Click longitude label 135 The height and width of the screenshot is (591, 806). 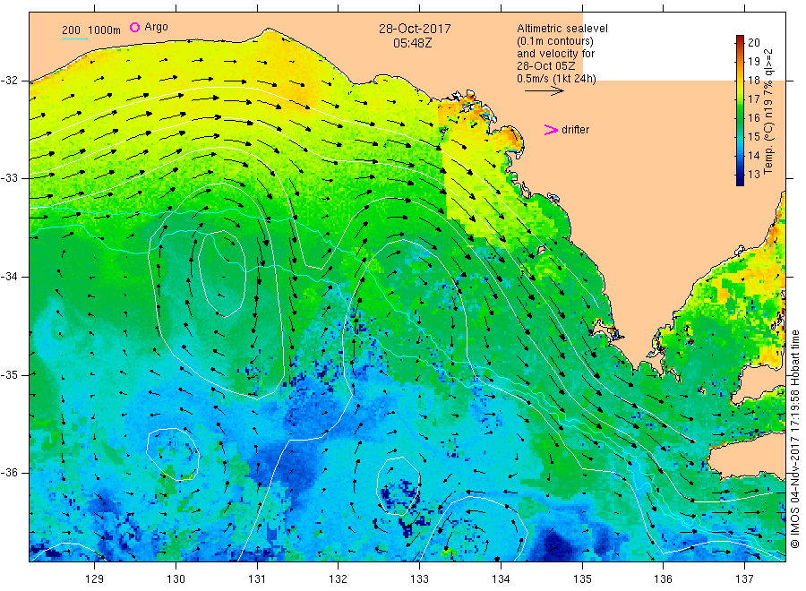coord(582,579)
